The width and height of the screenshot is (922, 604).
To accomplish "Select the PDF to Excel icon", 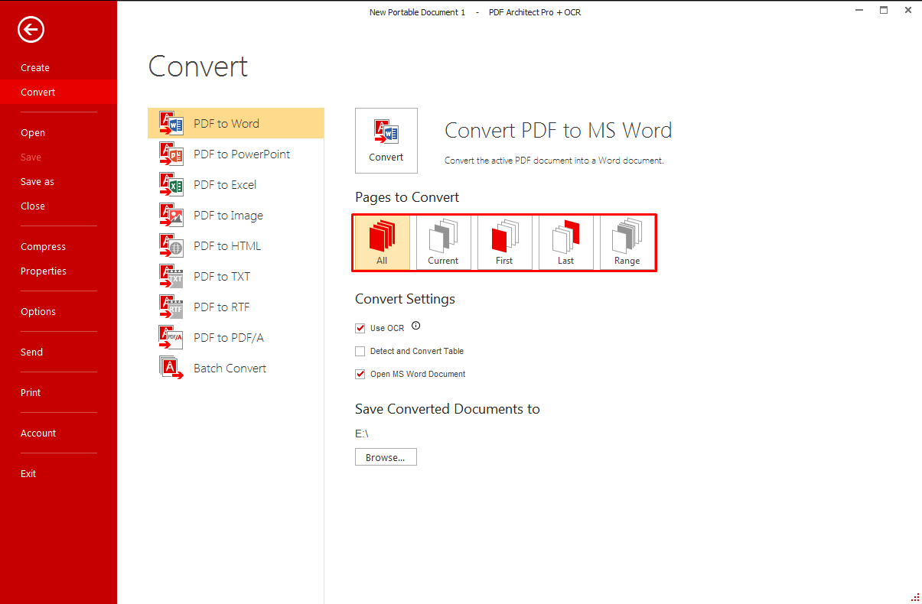I will coord(171,184).
